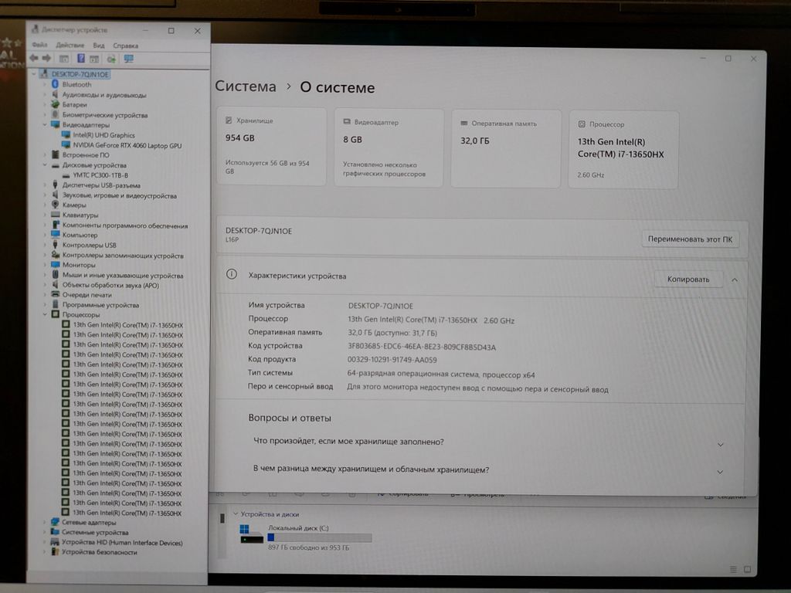This screenshot has height=593, width=791.
Task: Collapse Характеристики устройства section chevron
Action: point(734,280)
